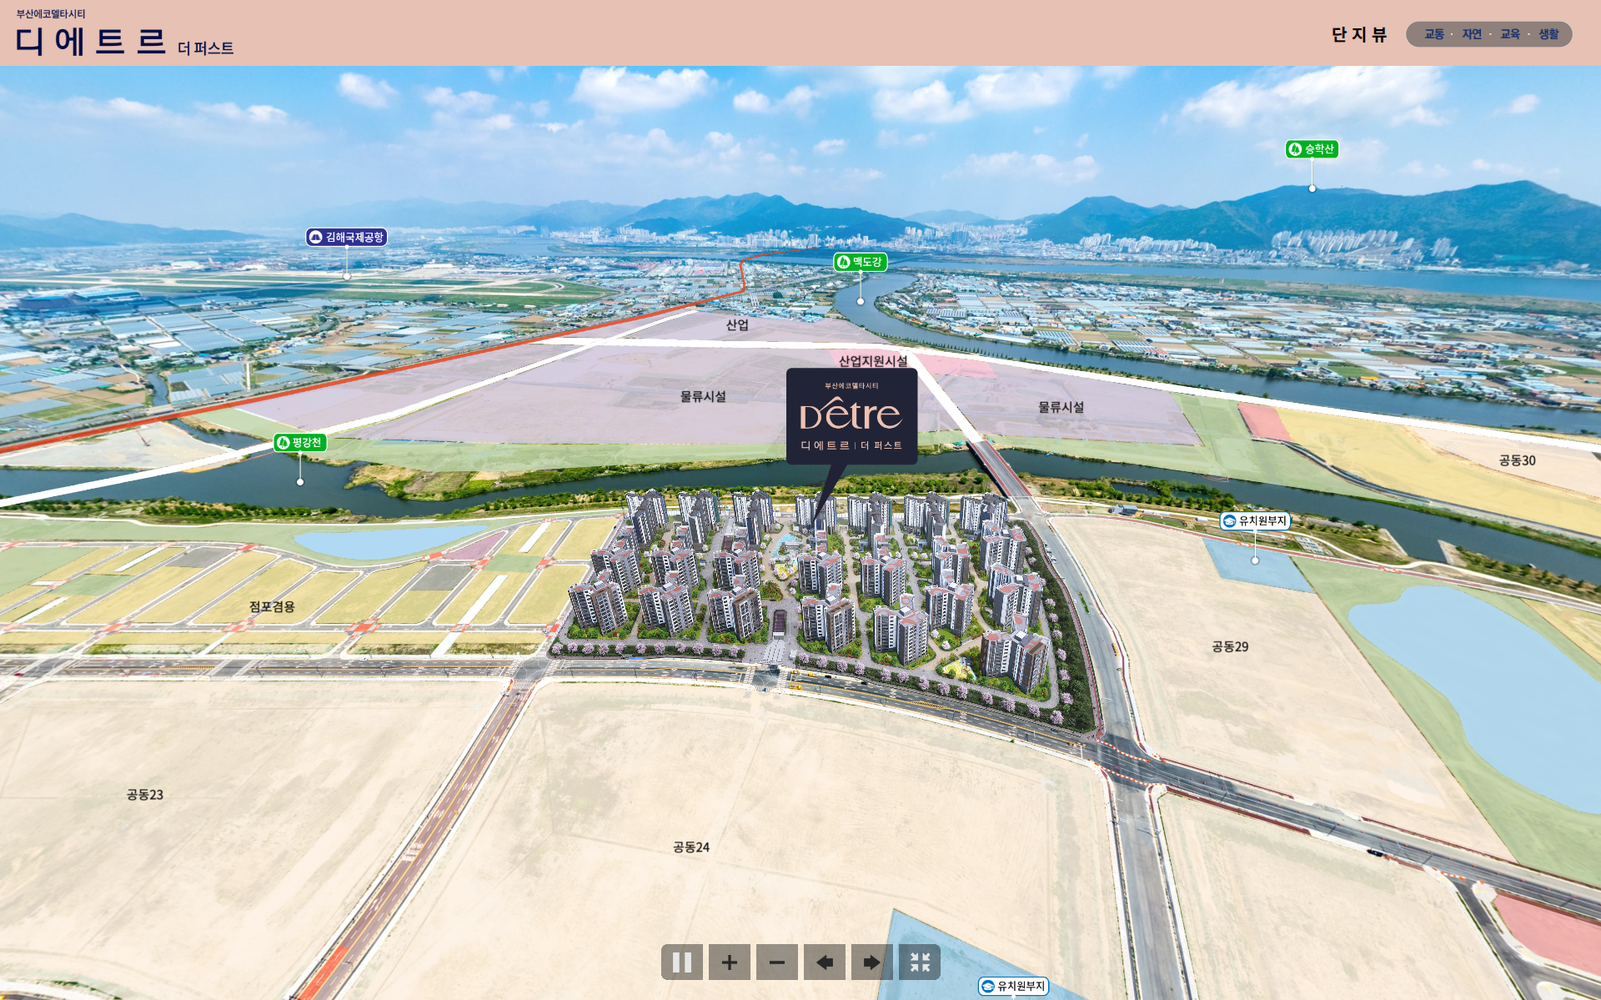This screenshot has height=1000, width=1601.
Task: Rotate view right with arrow button
Action: [871, 962]
